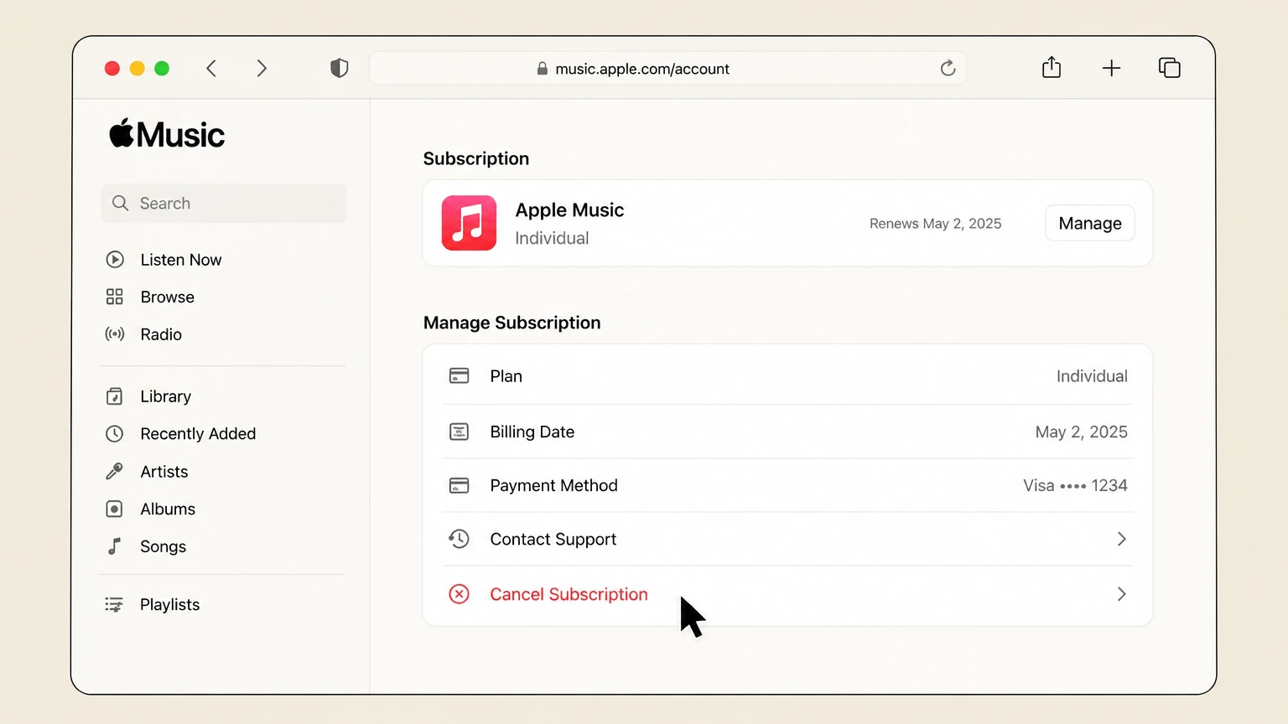
Task: Click the Individual value in the Plan row
Action: pyautogui.click(x=1092, y=376)
